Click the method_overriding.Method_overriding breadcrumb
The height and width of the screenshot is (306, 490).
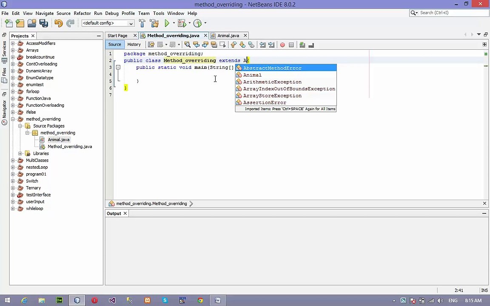tap(151, 204)
